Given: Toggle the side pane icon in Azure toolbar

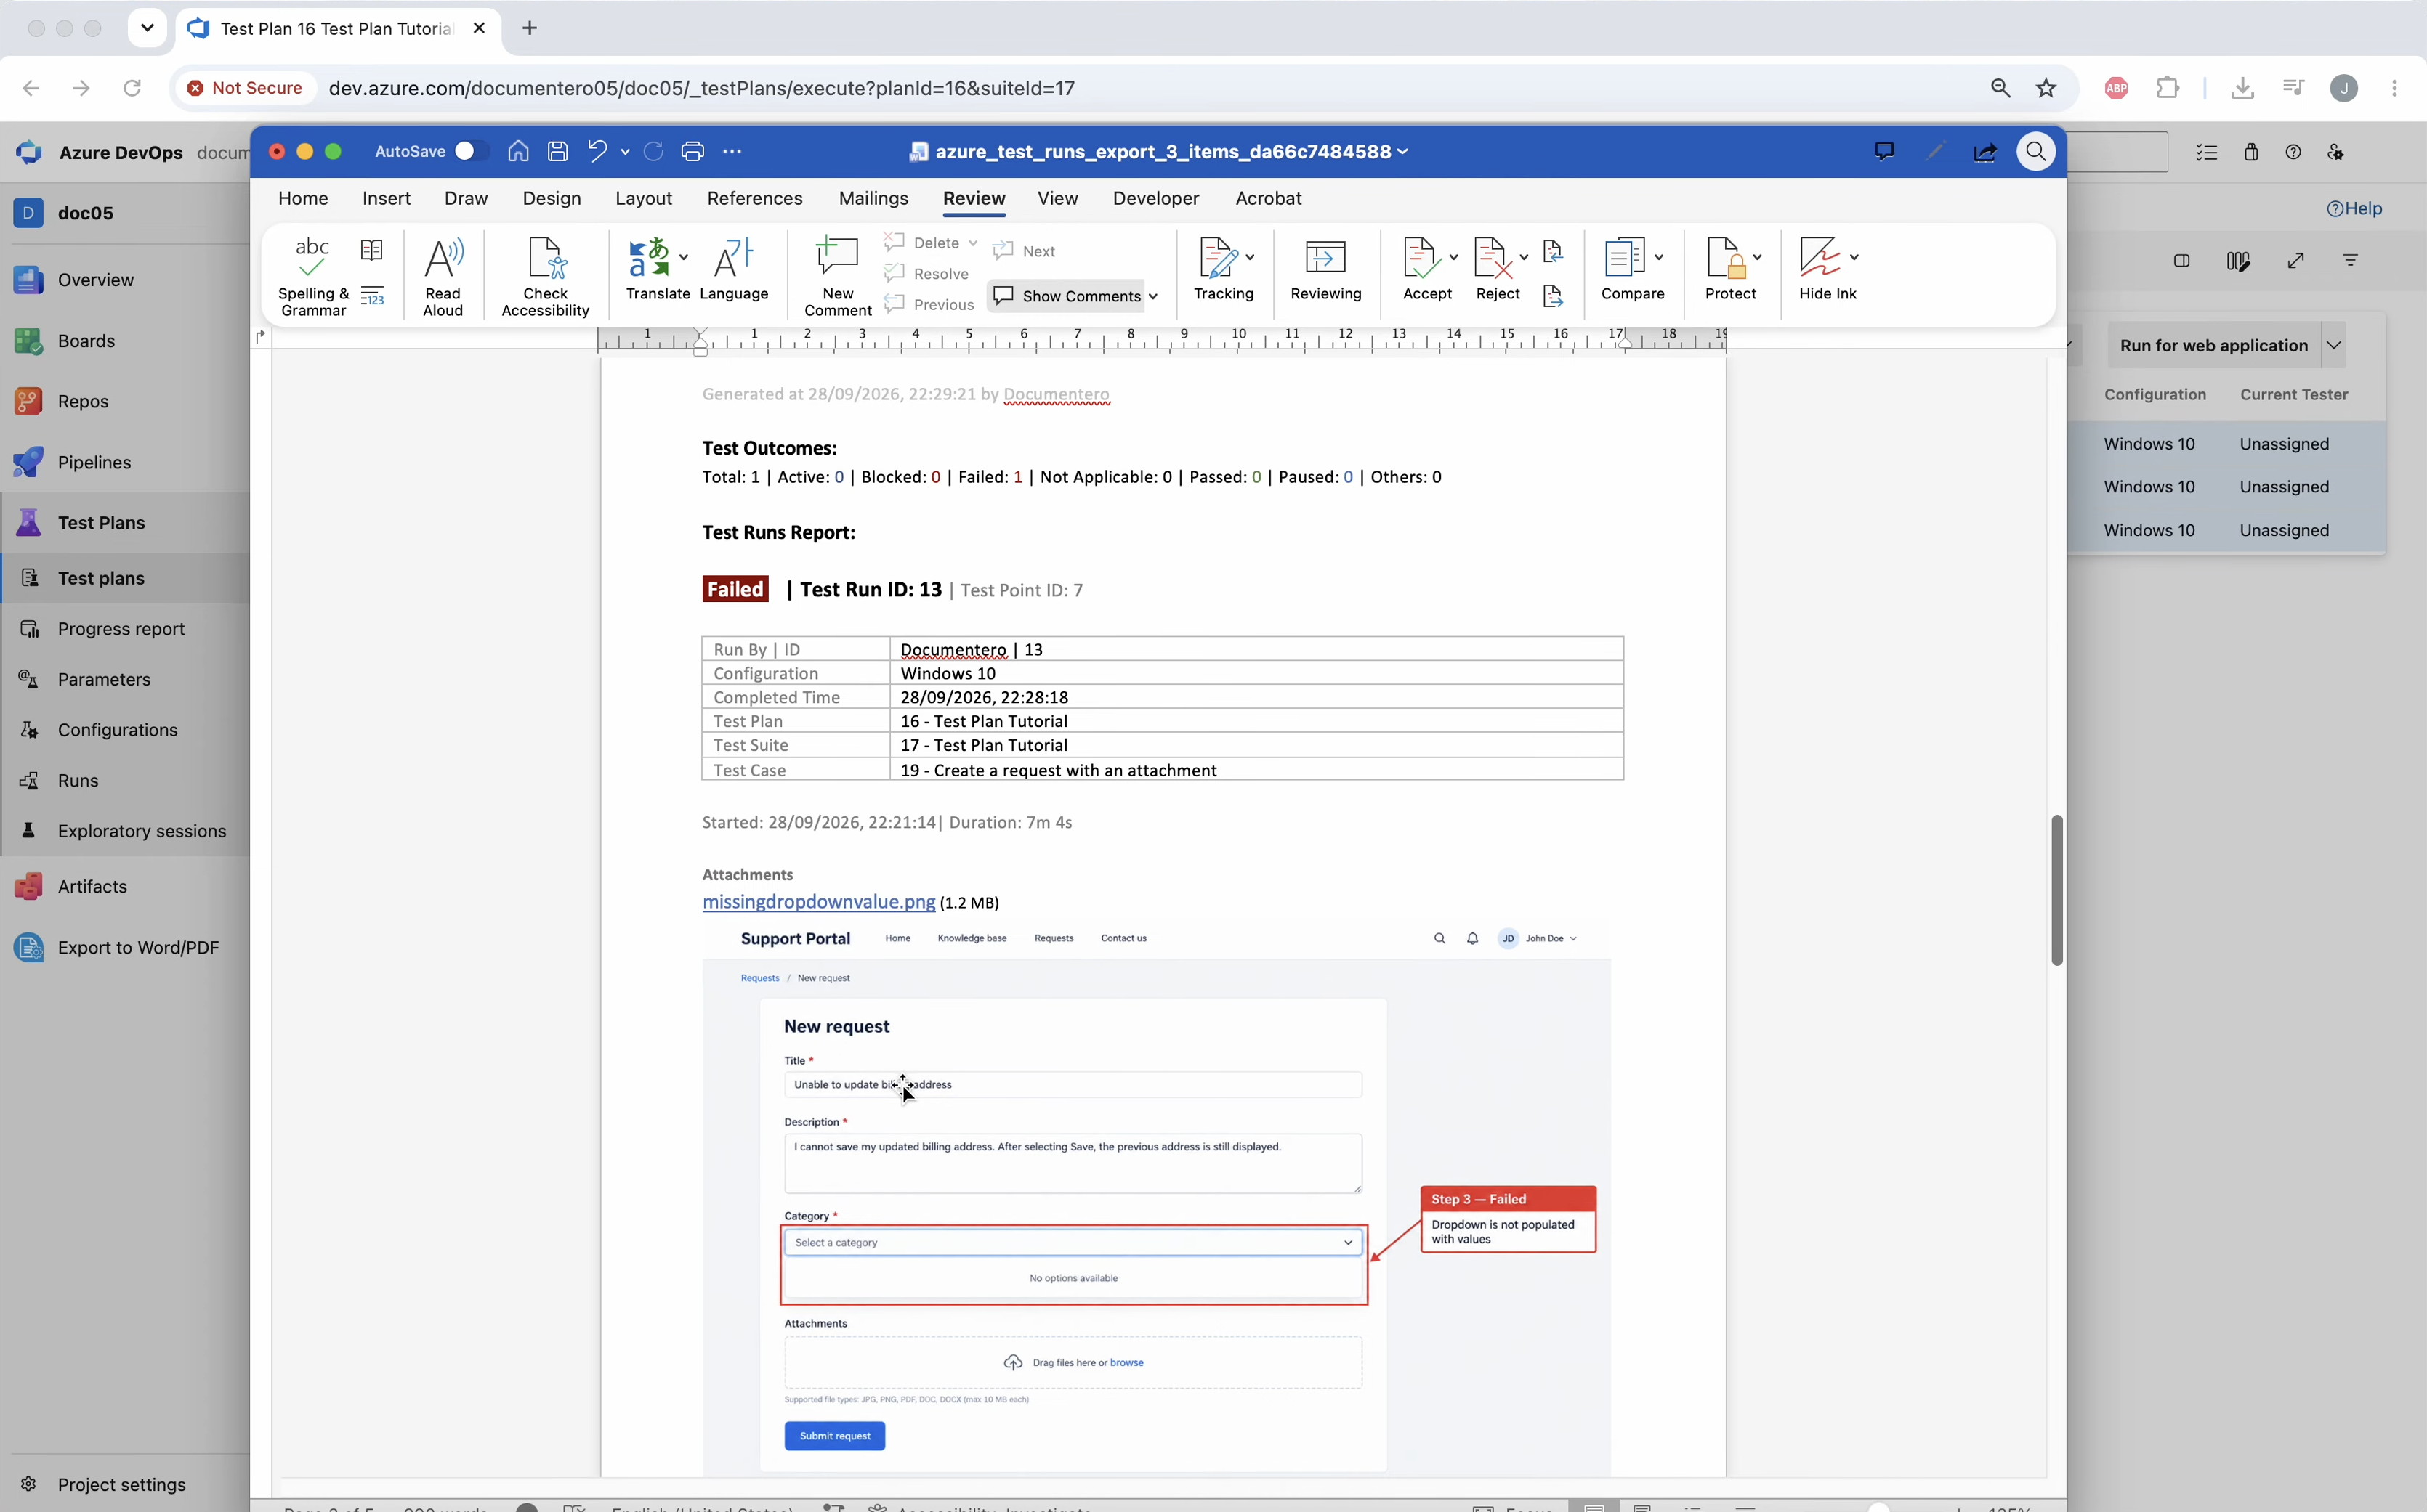Looking at the screenshot, I should click(2182, 261).
